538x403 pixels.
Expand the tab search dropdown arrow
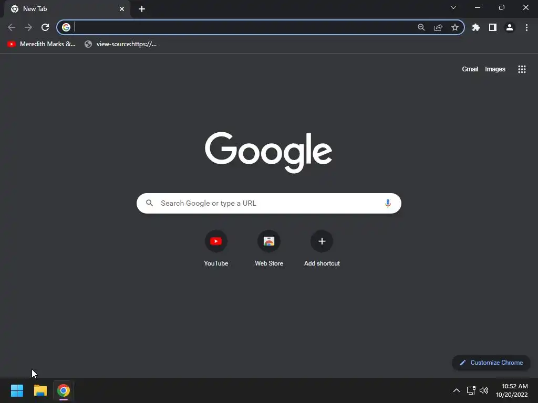(x=453, y=7)
